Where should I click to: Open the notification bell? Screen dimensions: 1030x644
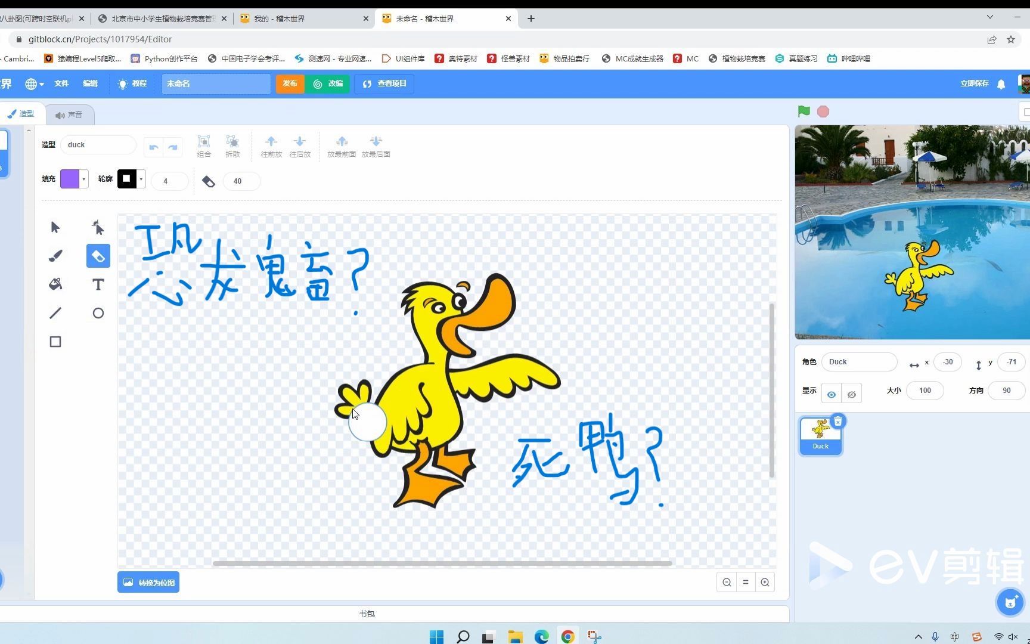[1001, 84]
